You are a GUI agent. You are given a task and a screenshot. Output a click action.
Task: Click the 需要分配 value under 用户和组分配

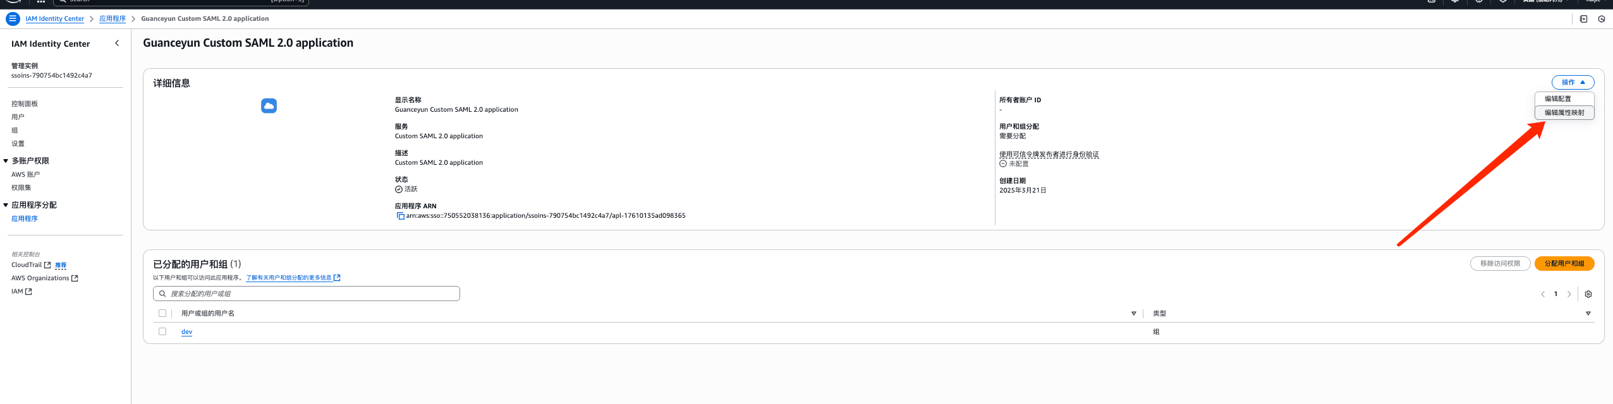pos(1013,136)
